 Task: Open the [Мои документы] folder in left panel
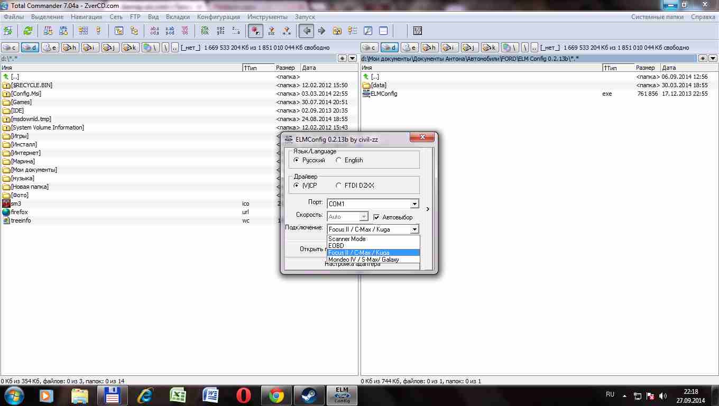pos(34,170)
